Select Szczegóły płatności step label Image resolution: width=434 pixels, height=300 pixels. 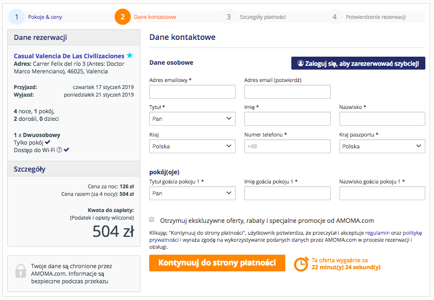263,17
